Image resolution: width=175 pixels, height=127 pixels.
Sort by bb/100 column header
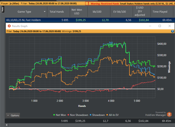pyautogui.click(x=97, y=12)
